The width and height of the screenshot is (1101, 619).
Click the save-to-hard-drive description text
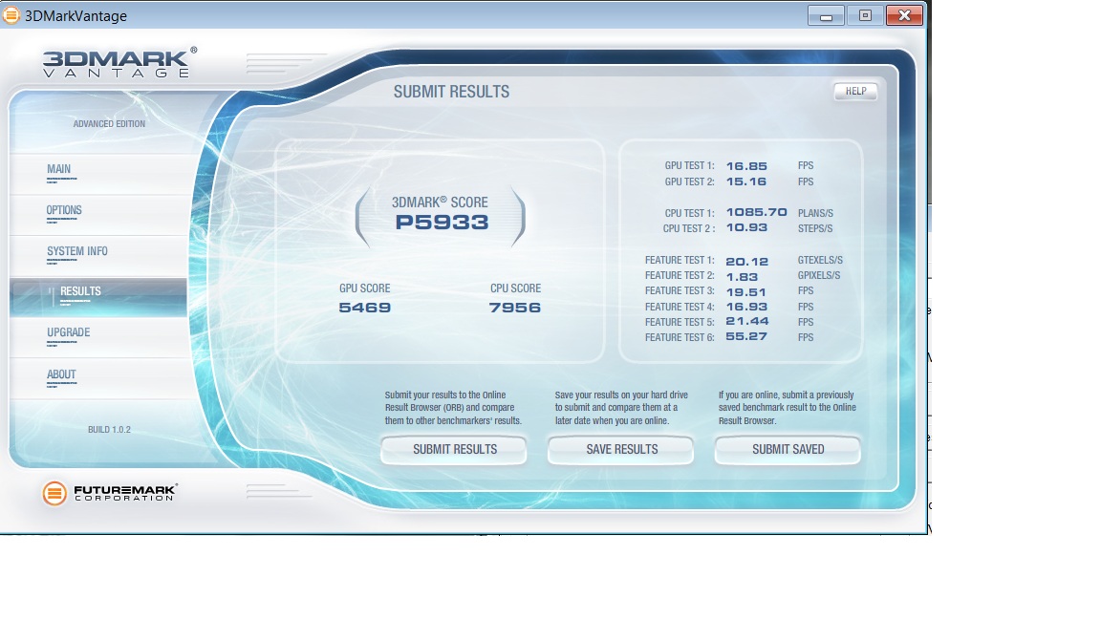pos(621,408)
